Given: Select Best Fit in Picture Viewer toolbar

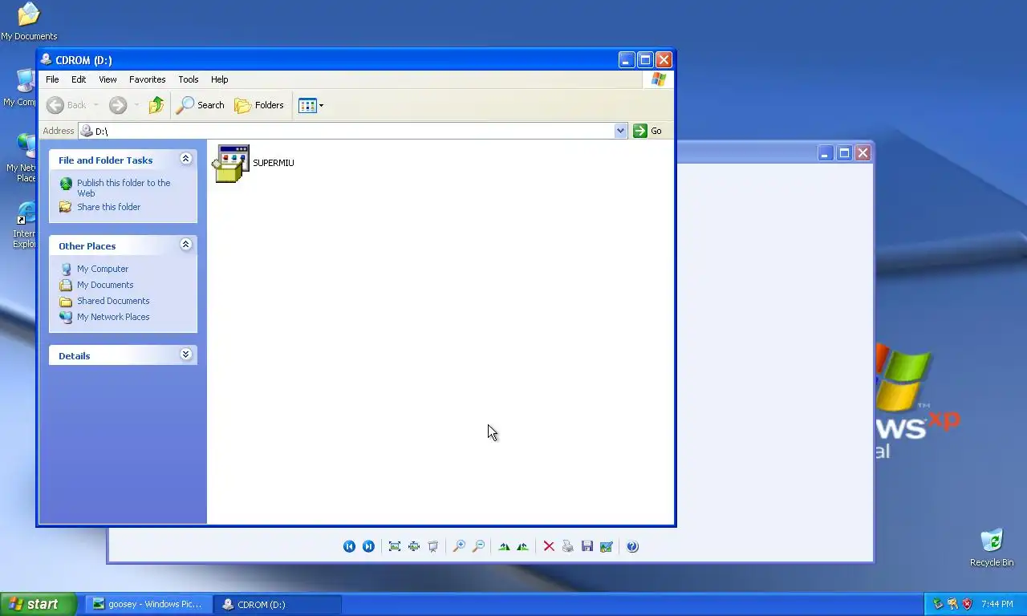Looking at the screenshot, I should (x=395, y=546).
